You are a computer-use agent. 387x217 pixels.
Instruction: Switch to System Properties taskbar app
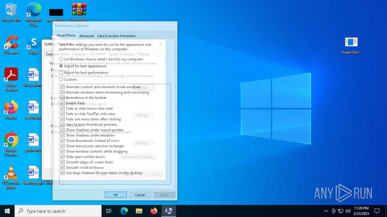169,211
